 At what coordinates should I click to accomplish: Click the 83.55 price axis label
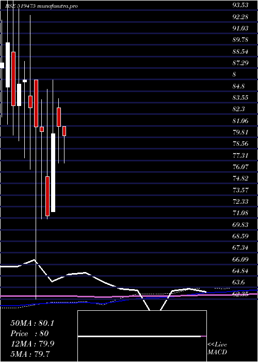point(240,97)
